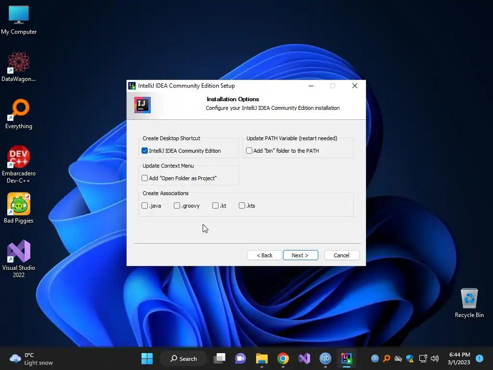The image size is (493, 370).
Task: Enable Add "Open Folder as Project"
Action: pyautogui.click(x=144, y=178)
